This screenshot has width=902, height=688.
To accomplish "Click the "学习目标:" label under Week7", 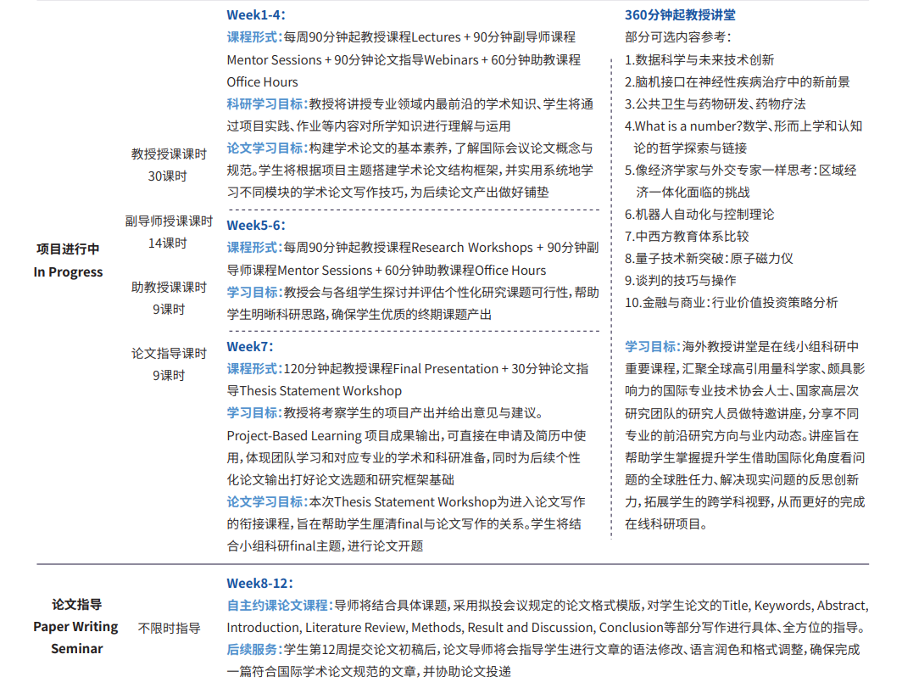I will (254, 413).
